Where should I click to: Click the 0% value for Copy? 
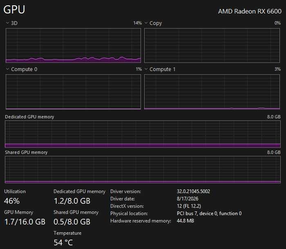[x=277, y=23]
